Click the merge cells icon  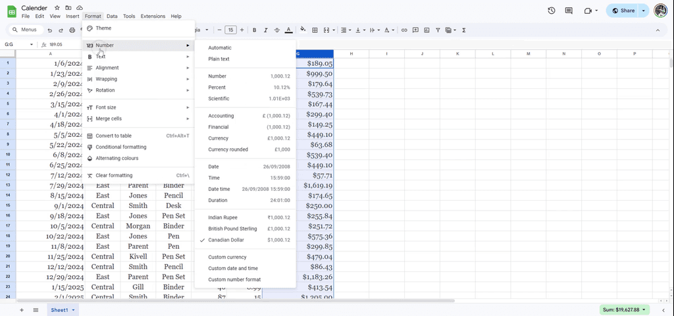(x=326, y=30)
